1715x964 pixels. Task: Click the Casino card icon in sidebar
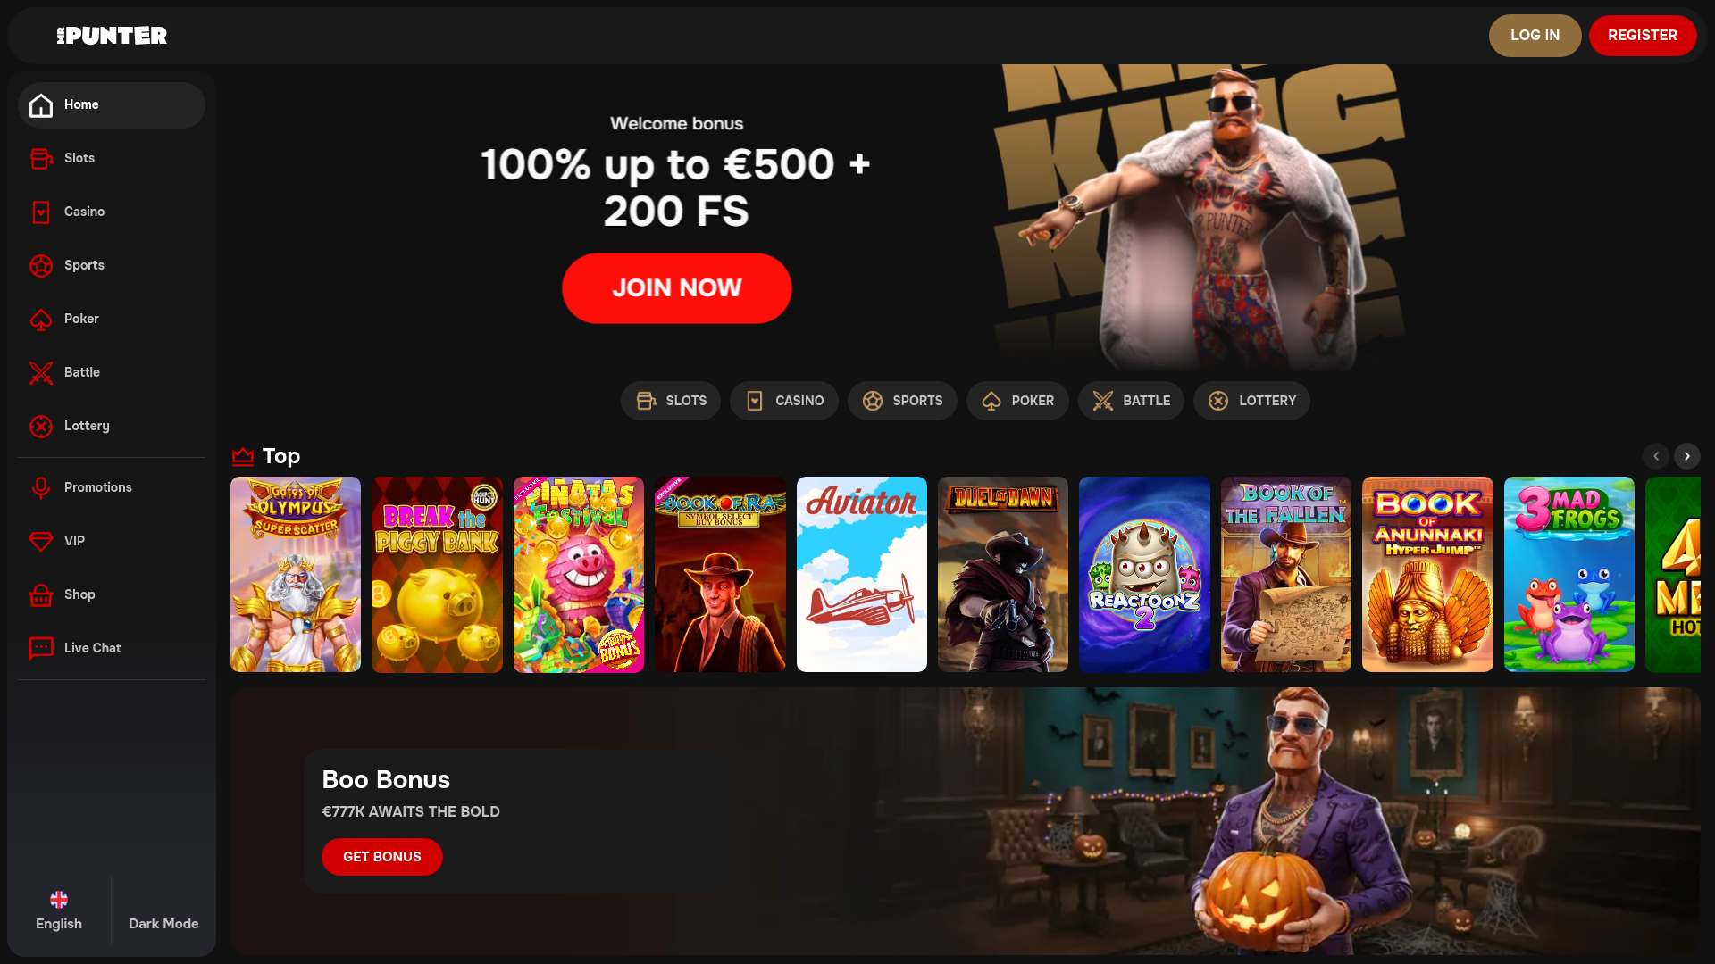[x=41, y=212]
